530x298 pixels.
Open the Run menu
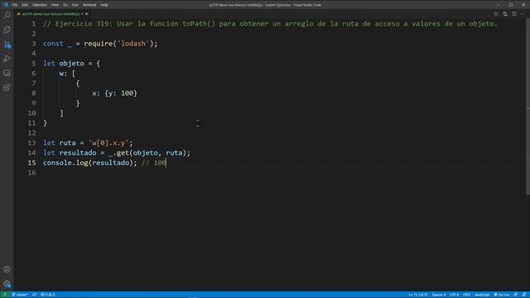click(x=75, y=5)
